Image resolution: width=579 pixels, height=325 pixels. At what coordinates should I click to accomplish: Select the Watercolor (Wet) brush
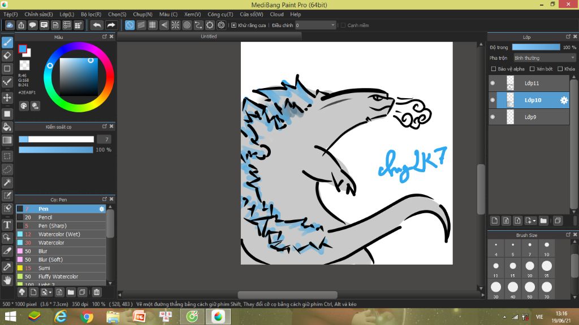(x=61, y=234)
